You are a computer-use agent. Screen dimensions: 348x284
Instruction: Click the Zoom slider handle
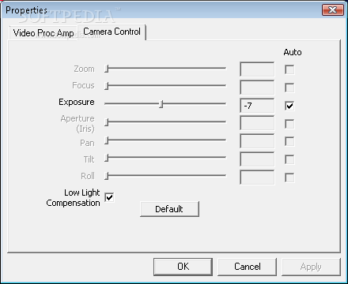[x=107, y=69]
